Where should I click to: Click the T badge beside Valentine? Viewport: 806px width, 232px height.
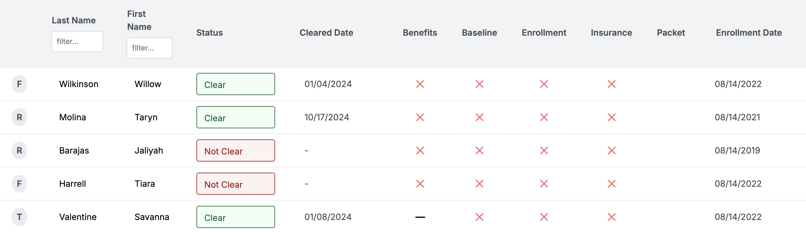tap(19, 217)
